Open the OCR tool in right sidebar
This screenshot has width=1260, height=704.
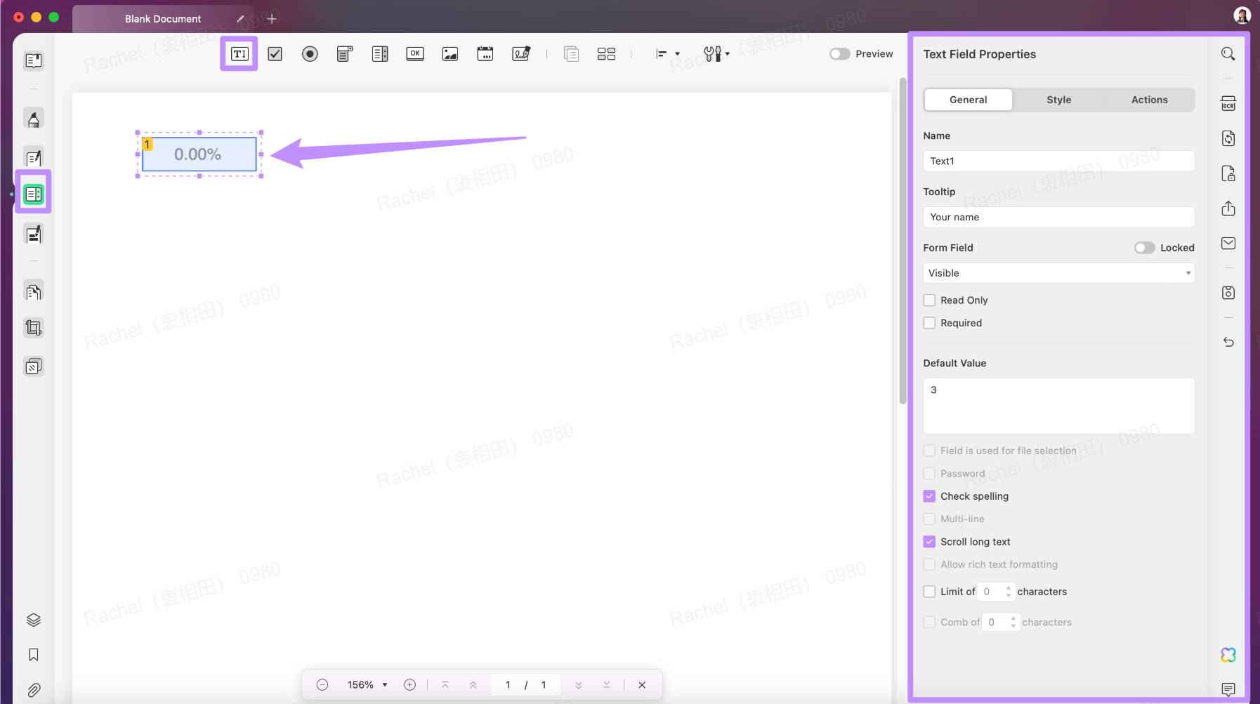coord(1228,103)
